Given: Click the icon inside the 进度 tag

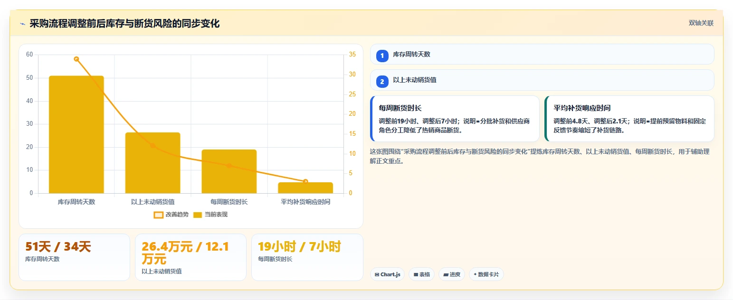Looking at the screenshot, I should [x=446, y=274].
